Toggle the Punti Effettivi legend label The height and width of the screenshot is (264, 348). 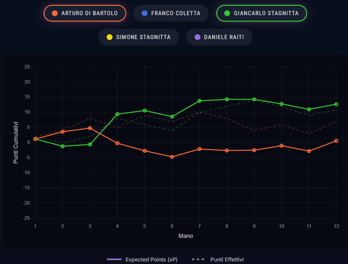pos(227,260)
